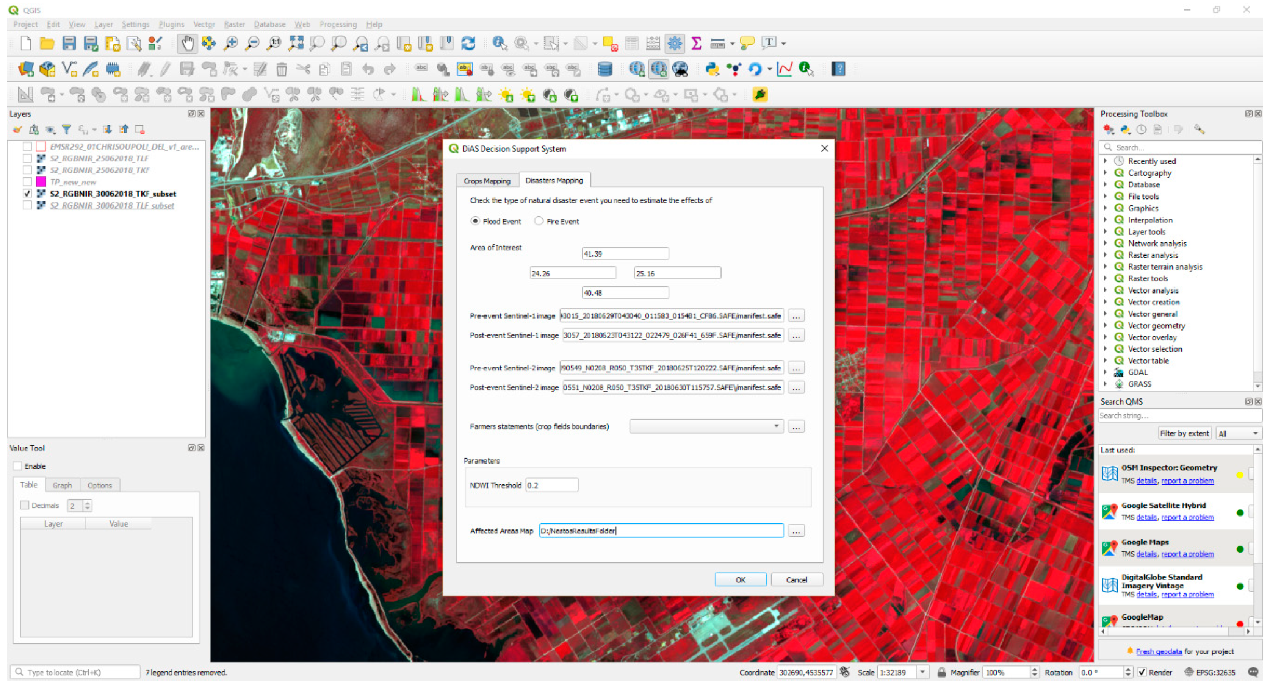1270x687 pixels.
Task: Browse for Affected Areas Map output
Action: coord(796,531)
